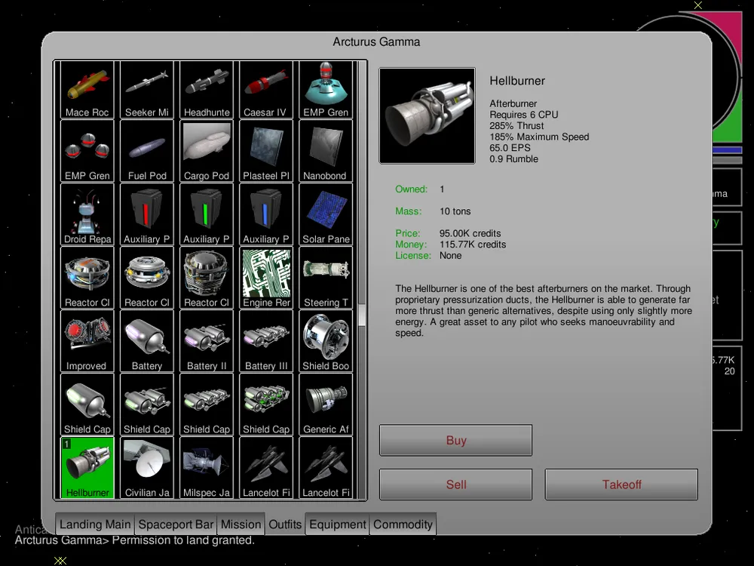Choose the Headhunter missile item
This screenshot has width=754, height=566.
tap(207, 90)
